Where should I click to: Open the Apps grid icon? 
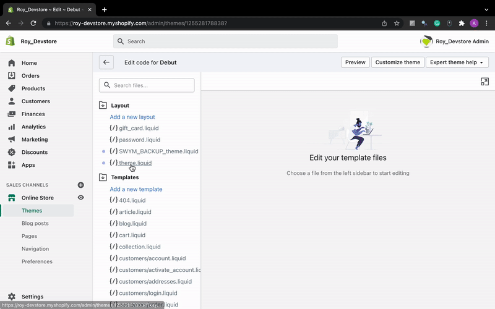pos(12,165)
